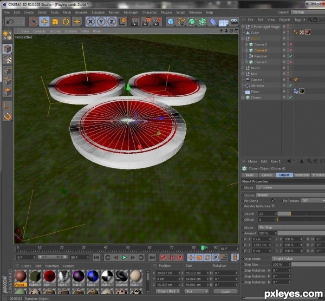Switch to Model mode cube icon

[x=8, y=49]
